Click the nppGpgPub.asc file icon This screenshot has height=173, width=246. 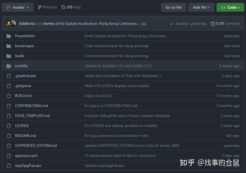[x=9, y=166]
